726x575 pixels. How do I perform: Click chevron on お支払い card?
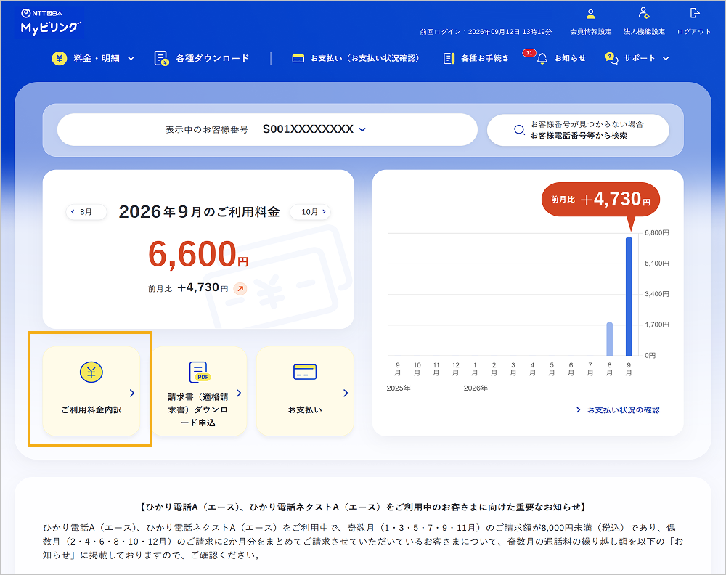click(346, 393)
